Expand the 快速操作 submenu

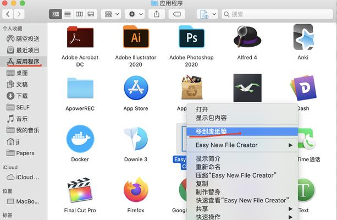tap(242, 217)
